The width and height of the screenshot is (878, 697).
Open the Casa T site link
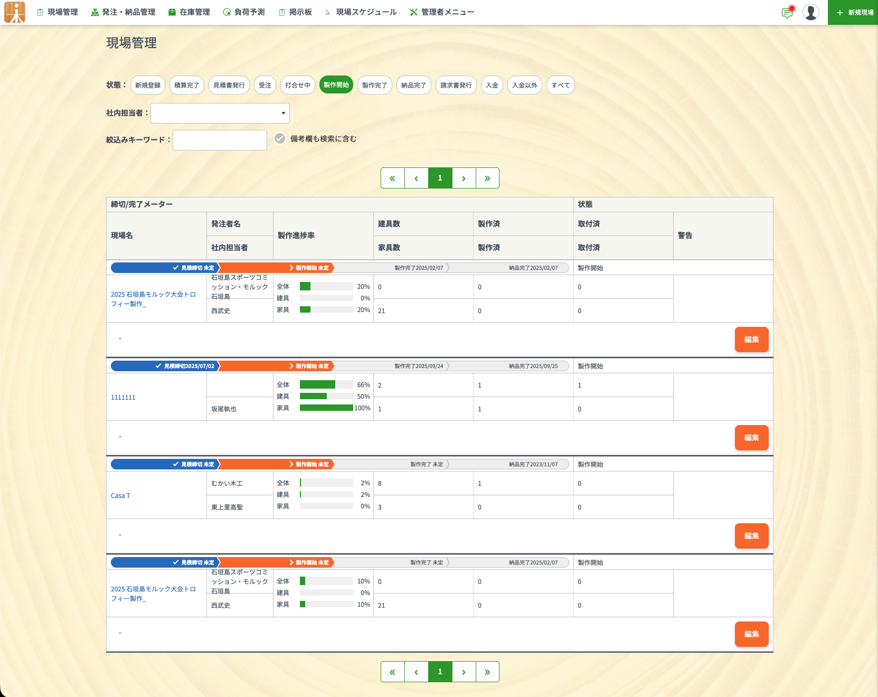point(120,495)
